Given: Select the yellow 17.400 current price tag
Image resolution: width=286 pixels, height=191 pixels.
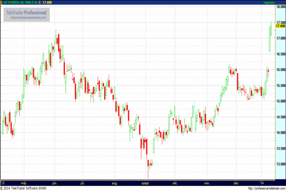Looking at the screenshot, I should [281, 26].
